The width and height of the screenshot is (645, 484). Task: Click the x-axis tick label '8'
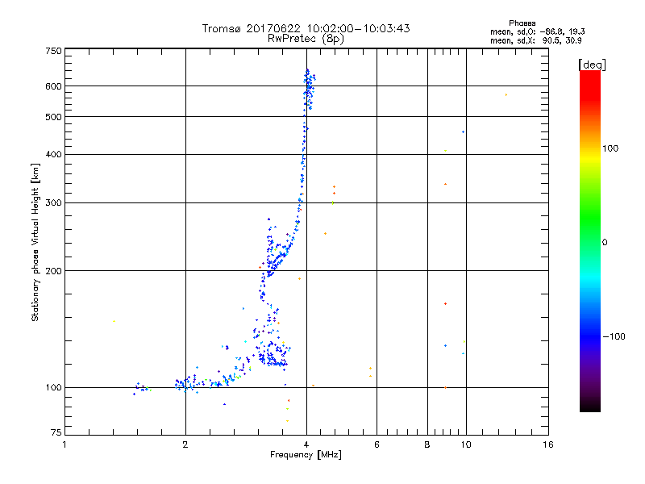point(427,444)
